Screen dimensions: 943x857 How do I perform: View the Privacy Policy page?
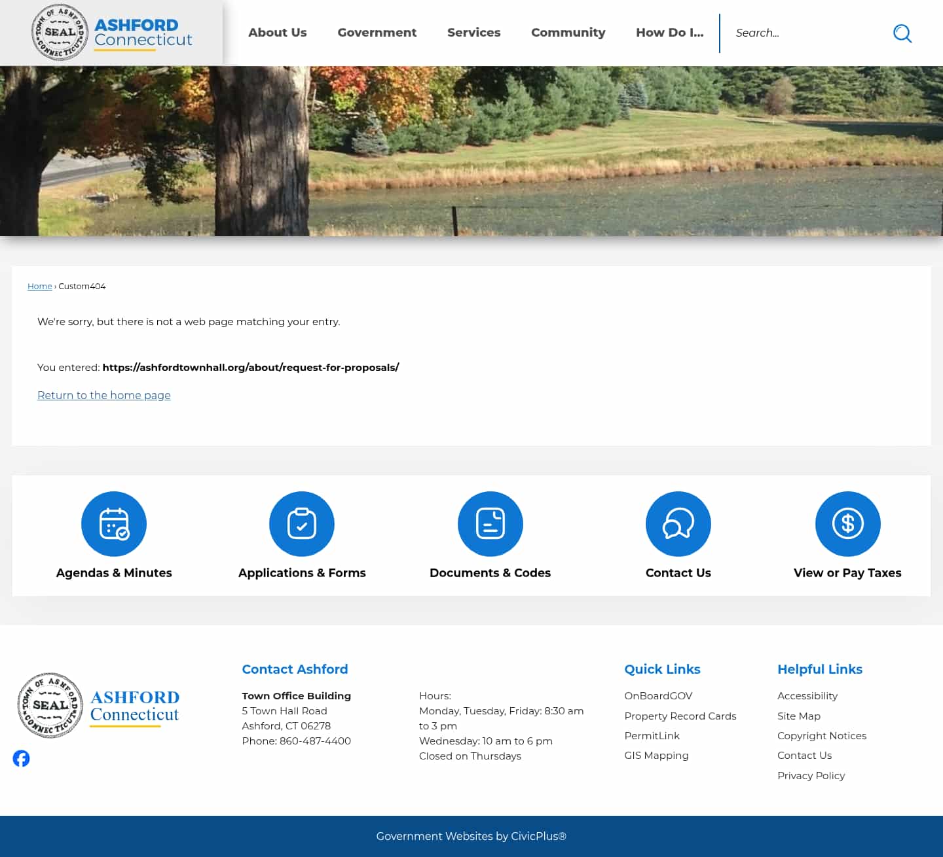click(811, 775)
